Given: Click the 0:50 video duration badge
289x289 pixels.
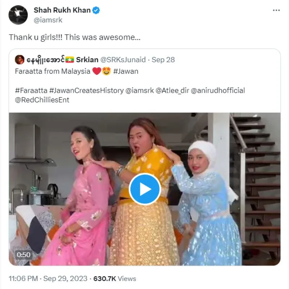Looking at the screenshot, I should 23,255.
